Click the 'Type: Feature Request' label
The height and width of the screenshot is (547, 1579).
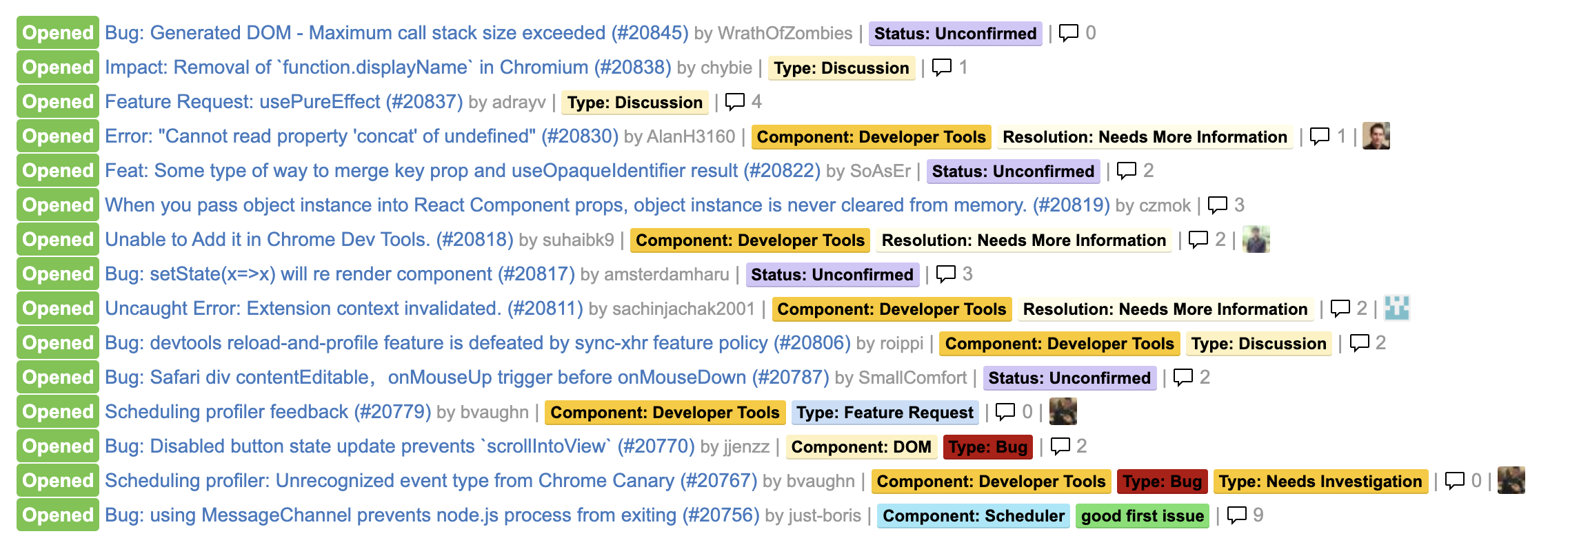(x=885, y=412)
